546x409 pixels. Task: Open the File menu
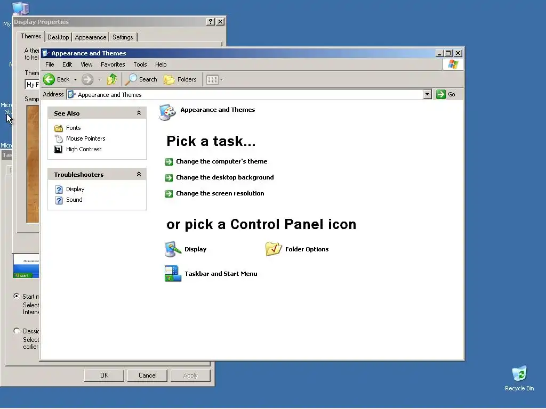point(50,64)
